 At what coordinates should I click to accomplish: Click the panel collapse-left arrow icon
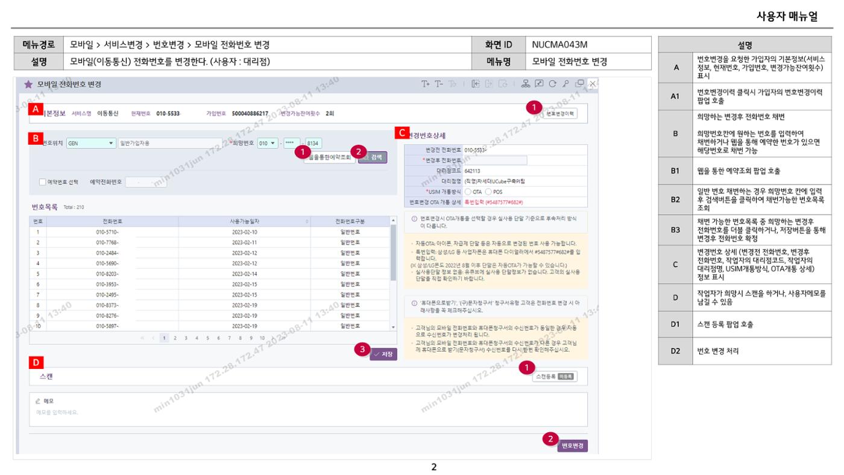pyautogui.click(x=475, y=84)
